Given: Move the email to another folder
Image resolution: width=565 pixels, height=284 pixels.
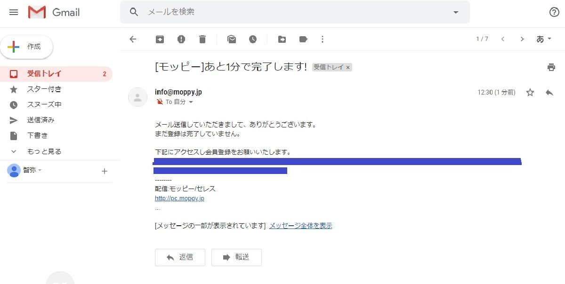Looking at the screenshot, I should click(282, 39).
